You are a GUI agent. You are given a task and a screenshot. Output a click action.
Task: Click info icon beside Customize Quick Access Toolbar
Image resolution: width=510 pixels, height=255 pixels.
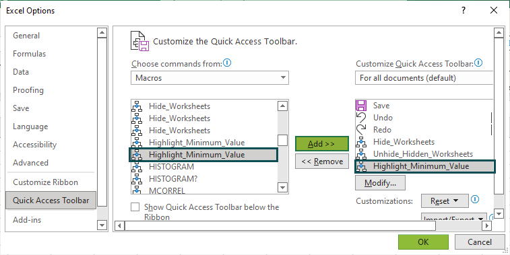[x=479, y=63]
